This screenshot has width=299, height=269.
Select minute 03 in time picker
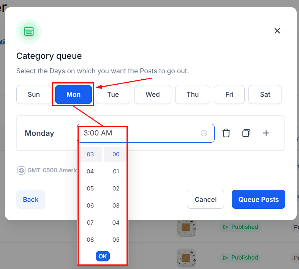(116, 206)
